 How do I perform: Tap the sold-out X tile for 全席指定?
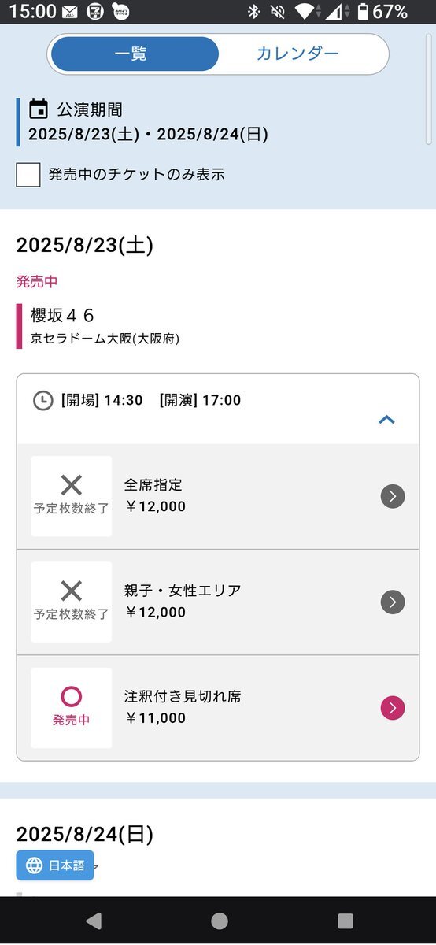point(72,496)
